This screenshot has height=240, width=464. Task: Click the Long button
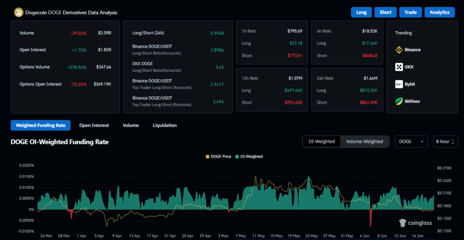(361, 12)
